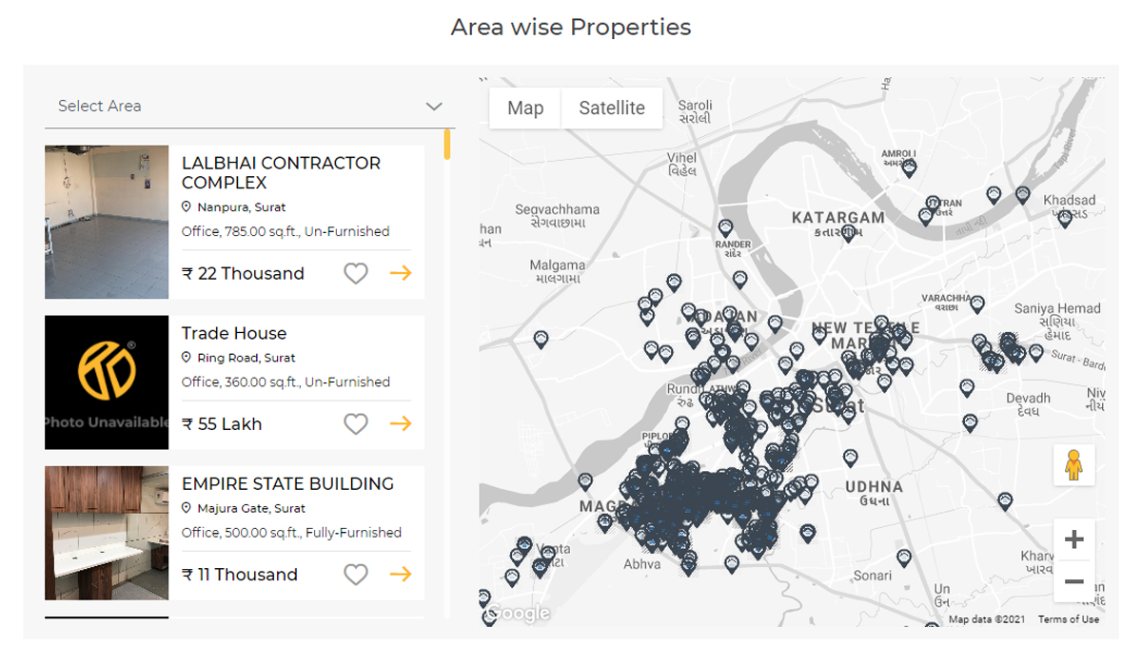Open the Trade House photo thumbnail

coord(107,382)
